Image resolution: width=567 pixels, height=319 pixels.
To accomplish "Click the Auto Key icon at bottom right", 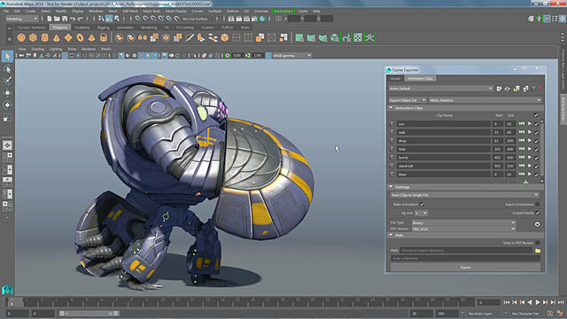I will (x=549, y=314).
